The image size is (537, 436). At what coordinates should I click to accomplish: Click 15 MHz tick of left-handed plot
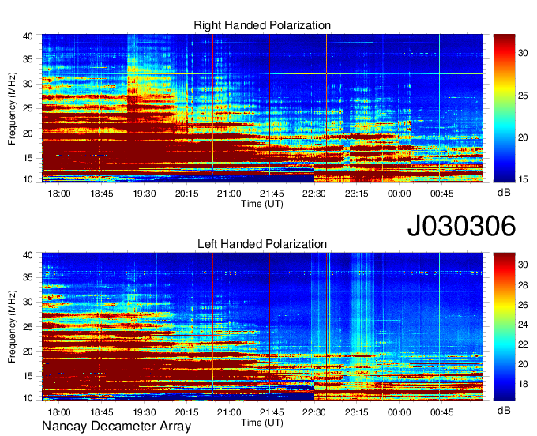(x=28, y=376)
